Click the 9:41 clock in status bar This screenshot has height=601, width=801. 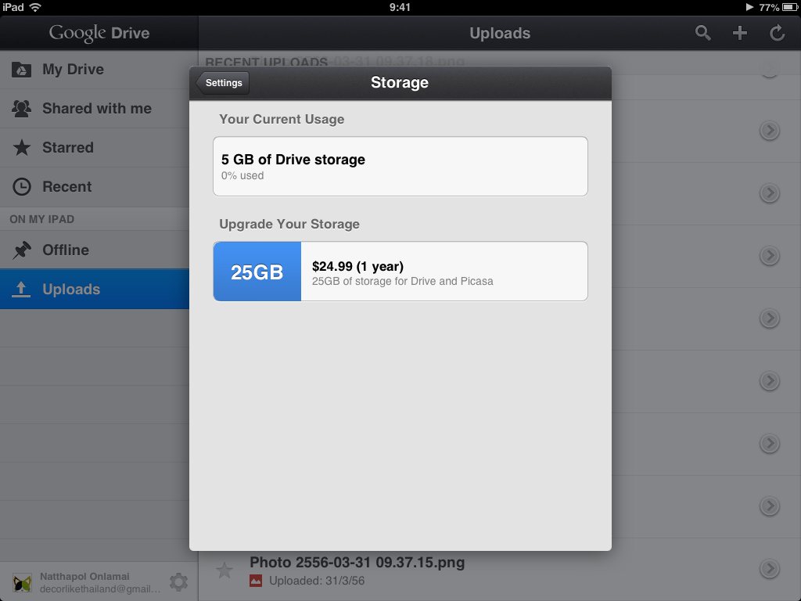(400, 7)
